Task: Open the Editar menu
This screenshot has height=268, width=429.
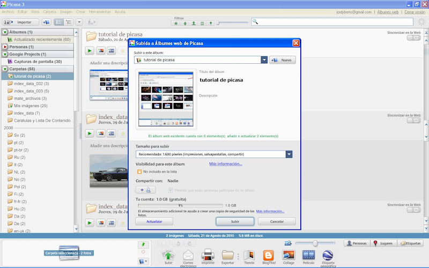Action: coord(23,12)
